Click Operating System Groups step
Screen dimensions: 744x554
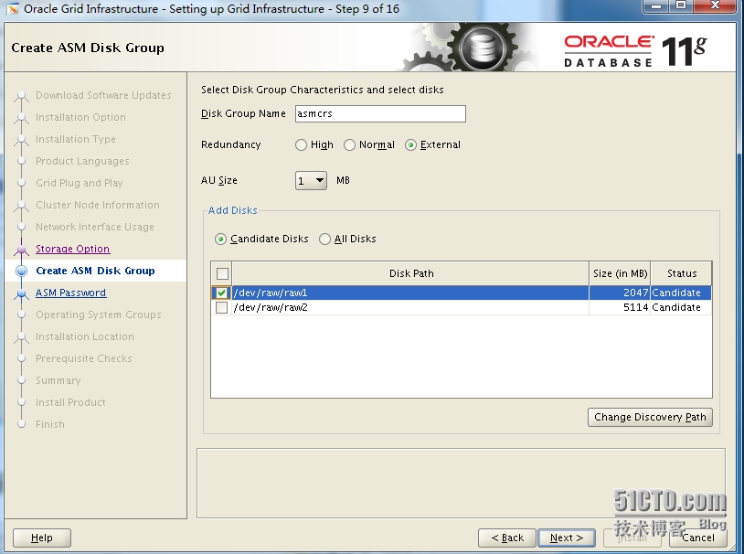coord(98,314)
